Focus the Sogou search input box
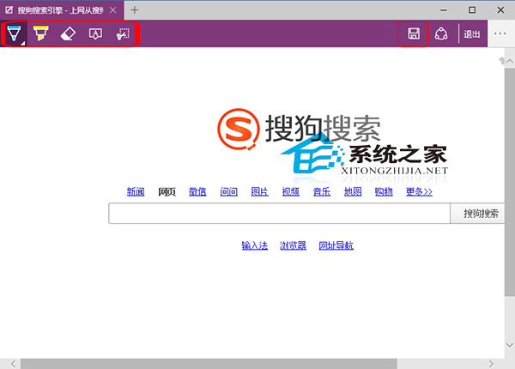Image resolution: width=515 pixels, height=369 pixels. 279,214
